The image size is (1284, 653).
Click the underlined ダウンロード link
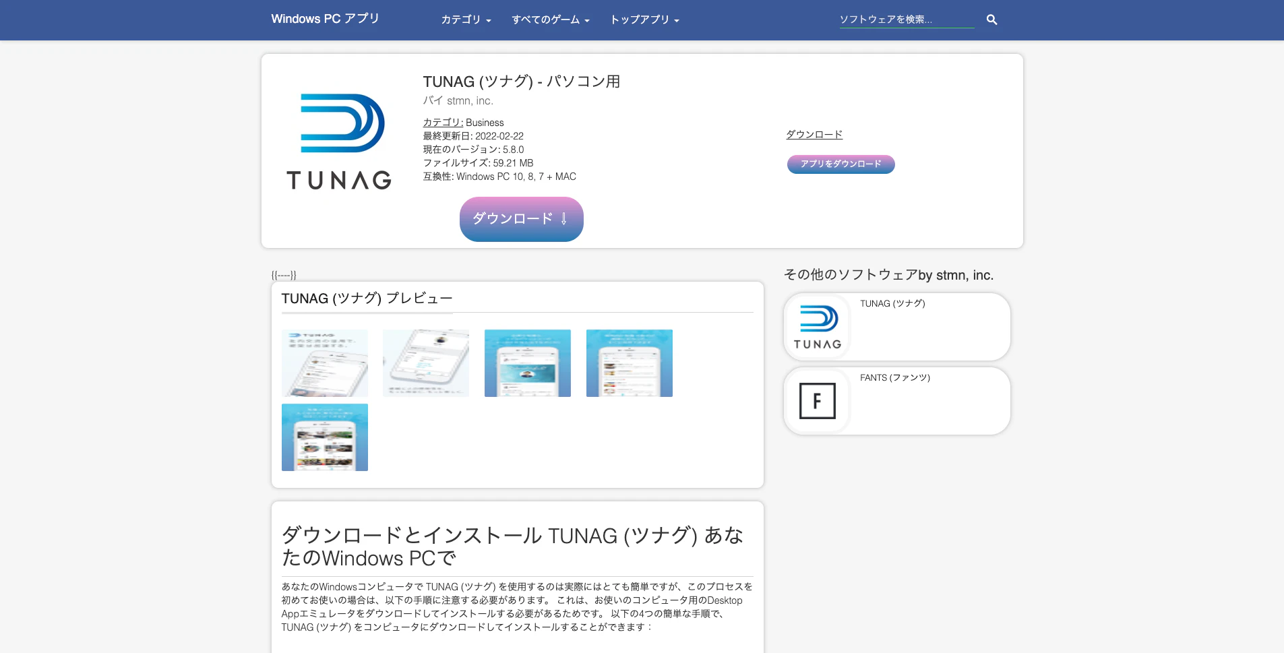(x=814, y=135)
